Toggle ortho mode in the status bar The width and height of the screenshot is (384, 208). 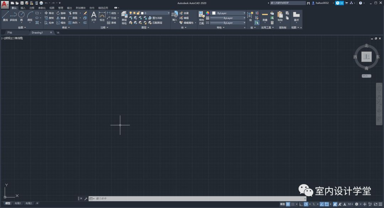click(301, 204)
